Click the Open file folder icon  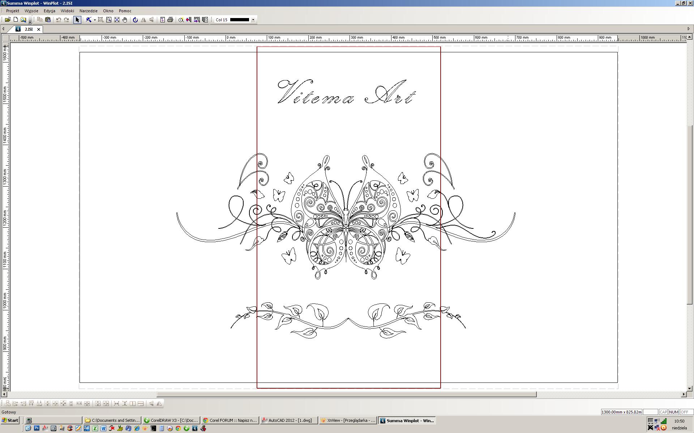[8, 20]
